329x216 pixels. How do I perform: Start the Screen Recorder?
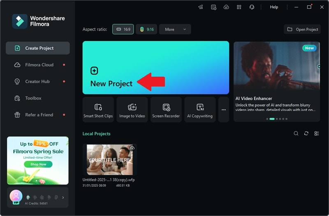click(x=166, y=110)
